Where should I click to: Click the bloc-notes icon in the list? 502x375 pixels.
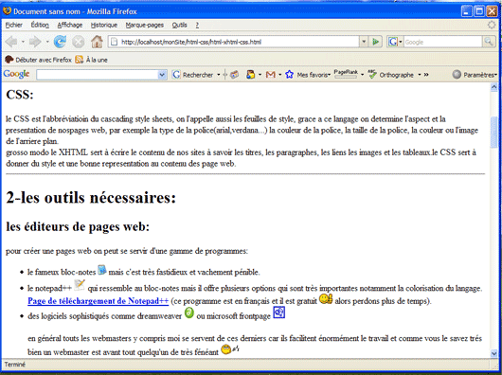tap(101, 270)
